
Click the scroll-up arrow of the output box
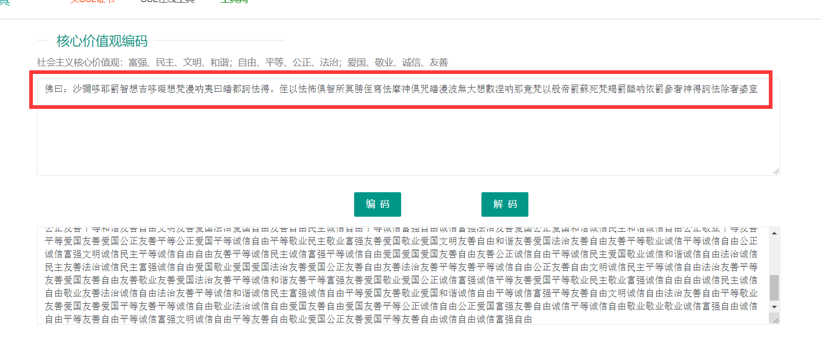pyautogui.click(x=774, y=233)
